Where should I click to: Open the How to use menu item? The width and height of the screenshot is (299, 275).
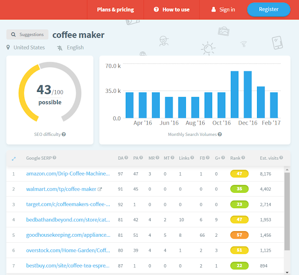click(x=171, y=9)
